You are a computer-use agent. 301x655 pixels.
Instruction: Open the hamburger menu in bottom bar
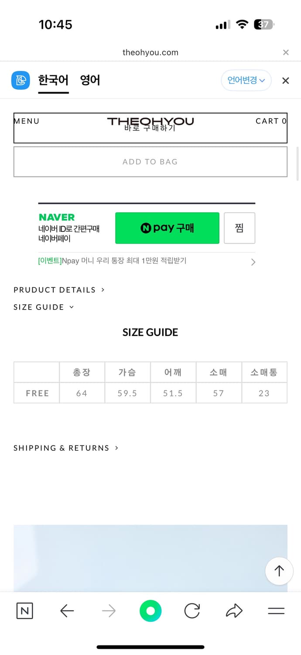pos(276,611)
